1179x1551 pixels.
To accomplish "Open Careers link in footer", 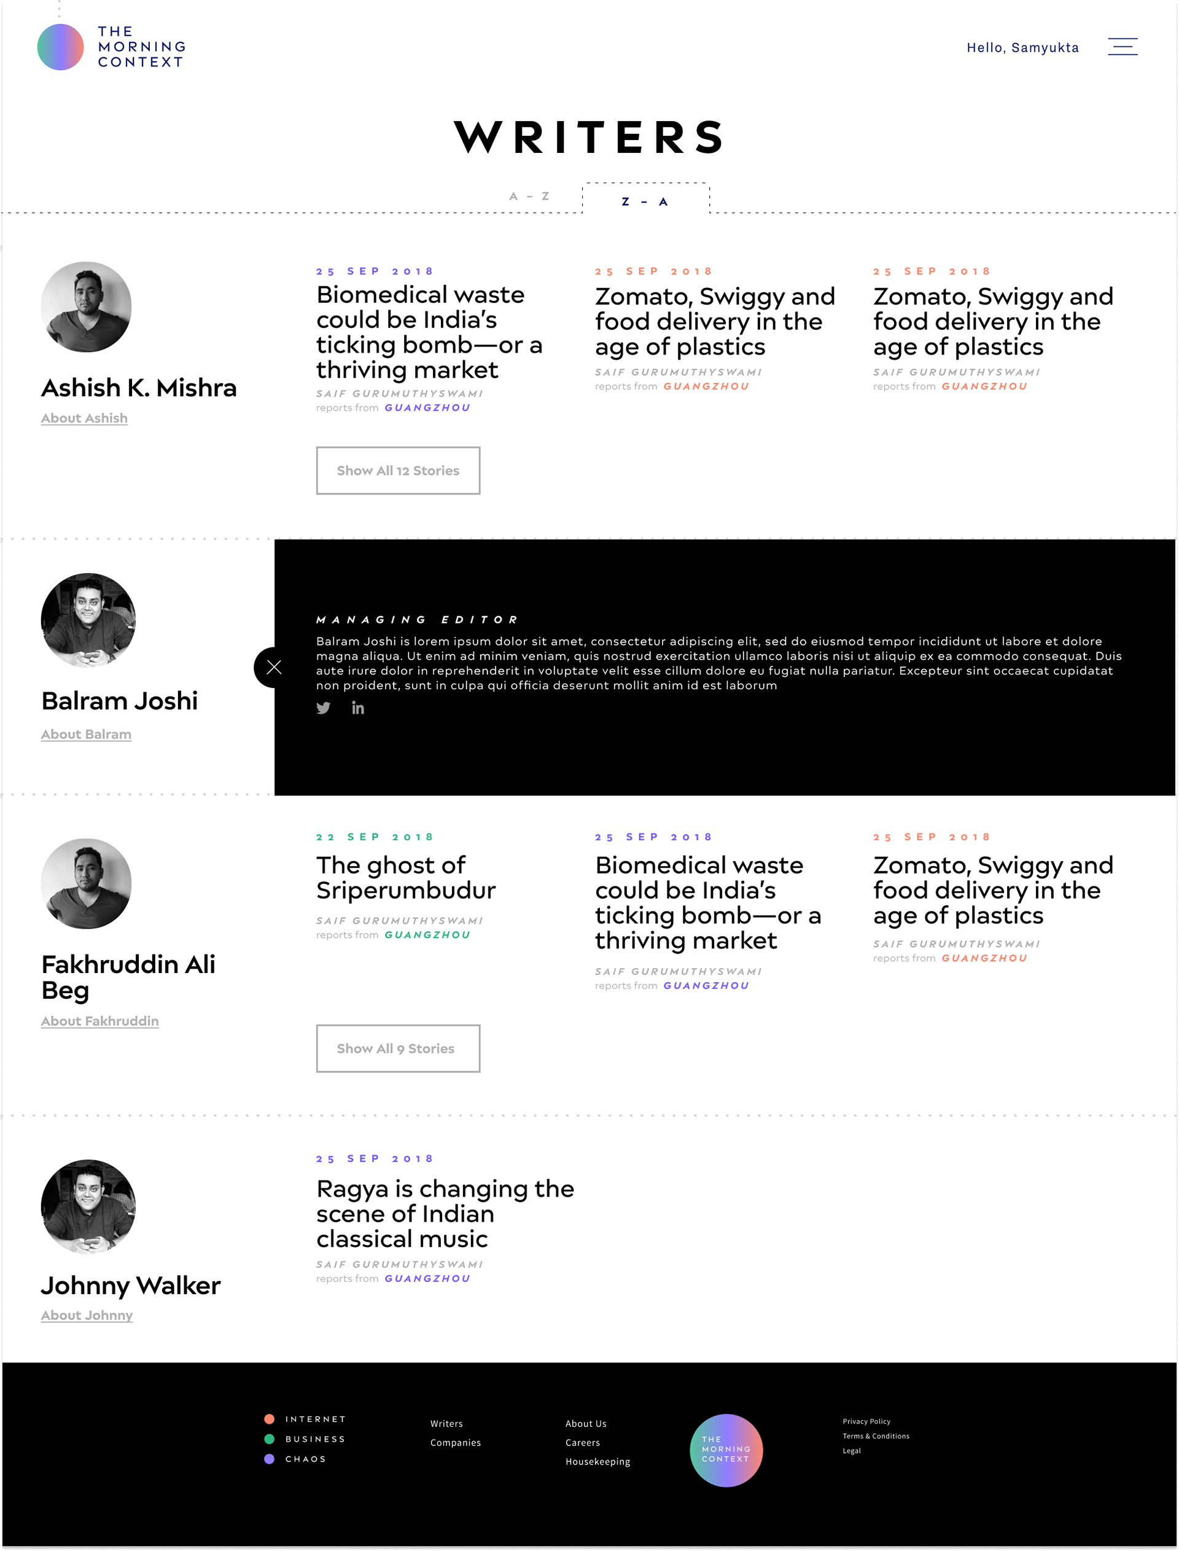I will point(583,1442).
